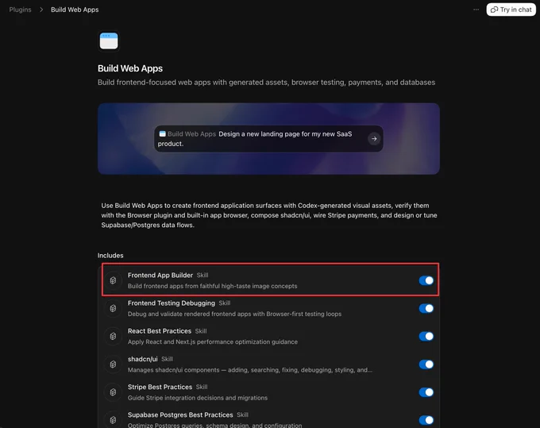Click the Frontend App Builder title text

coord(160,275)
